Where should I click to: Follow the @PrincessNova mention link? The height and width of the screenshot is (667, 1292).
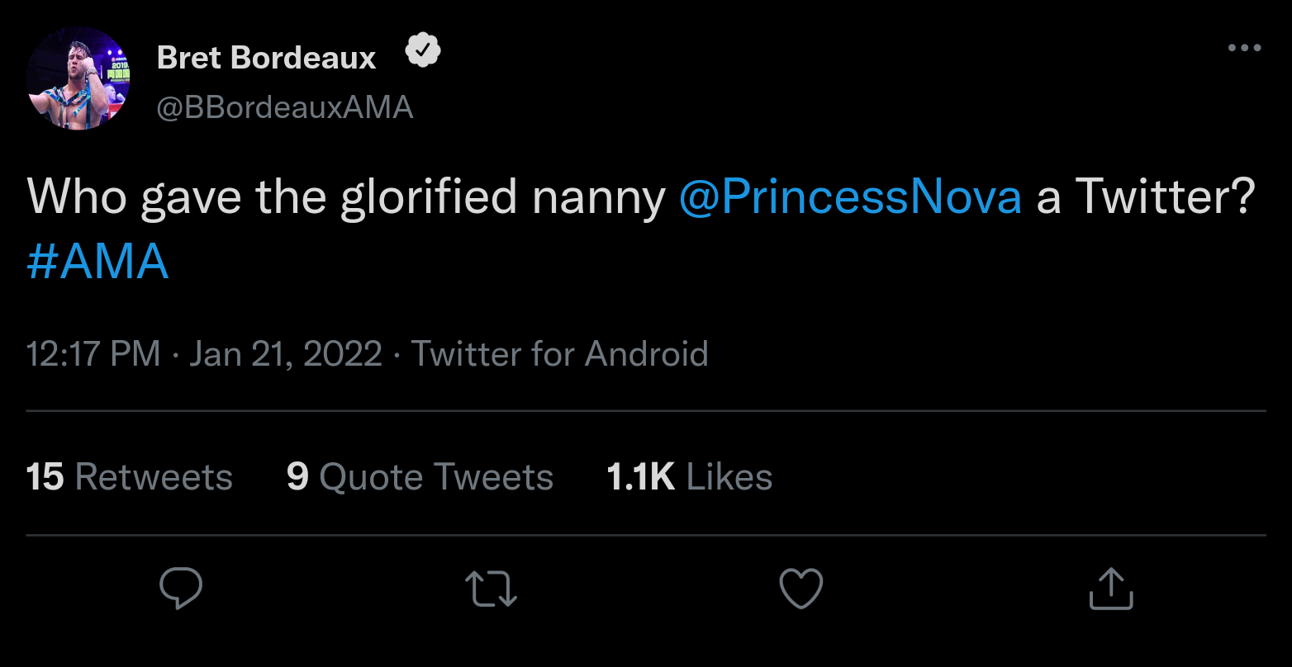[x=850, y=198]
